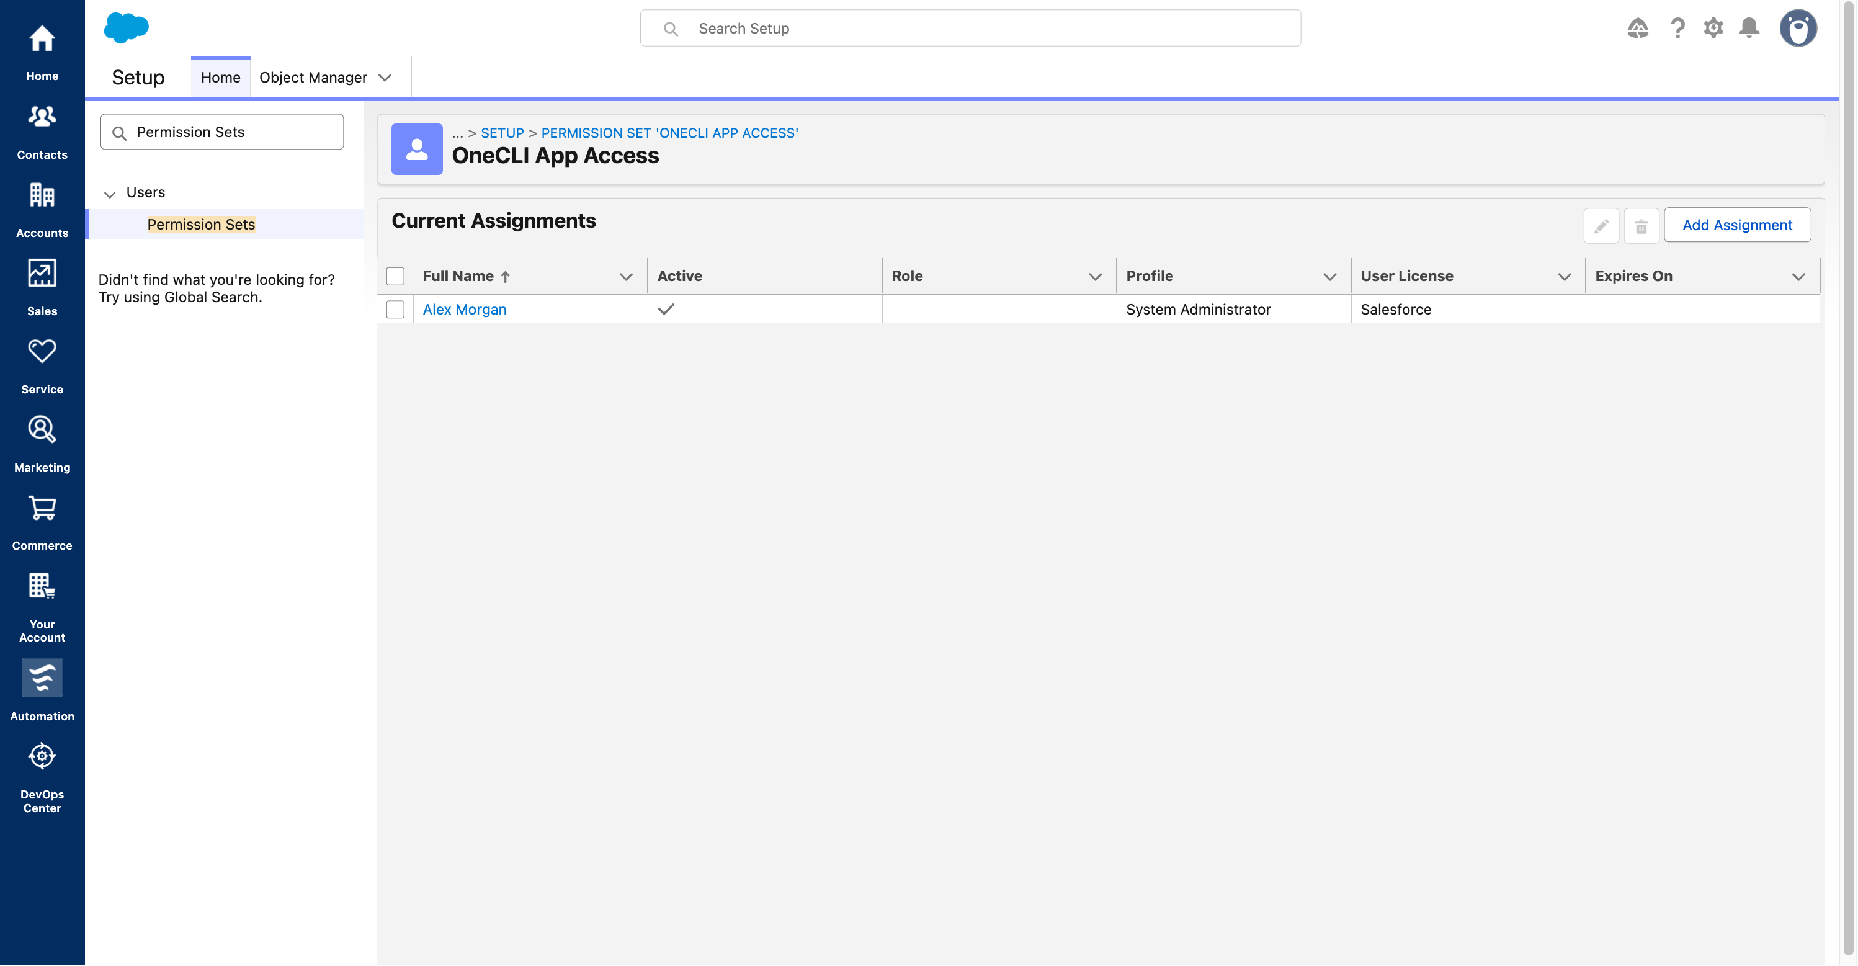This screenshot has height=966, width=1858.
Task: Open the Expires On column dropdown
Action: click(x=1799, y=276)
